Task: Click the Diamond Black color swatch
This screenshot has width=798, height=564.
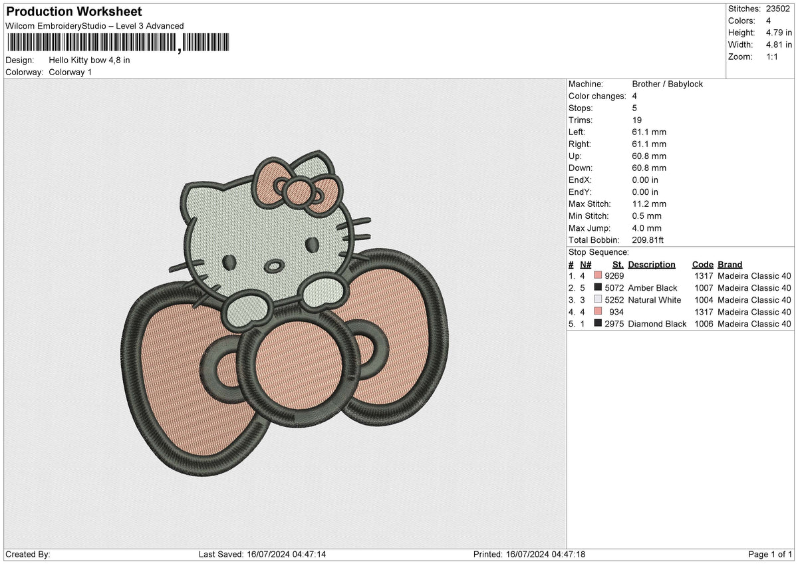Action: [598, 323]
